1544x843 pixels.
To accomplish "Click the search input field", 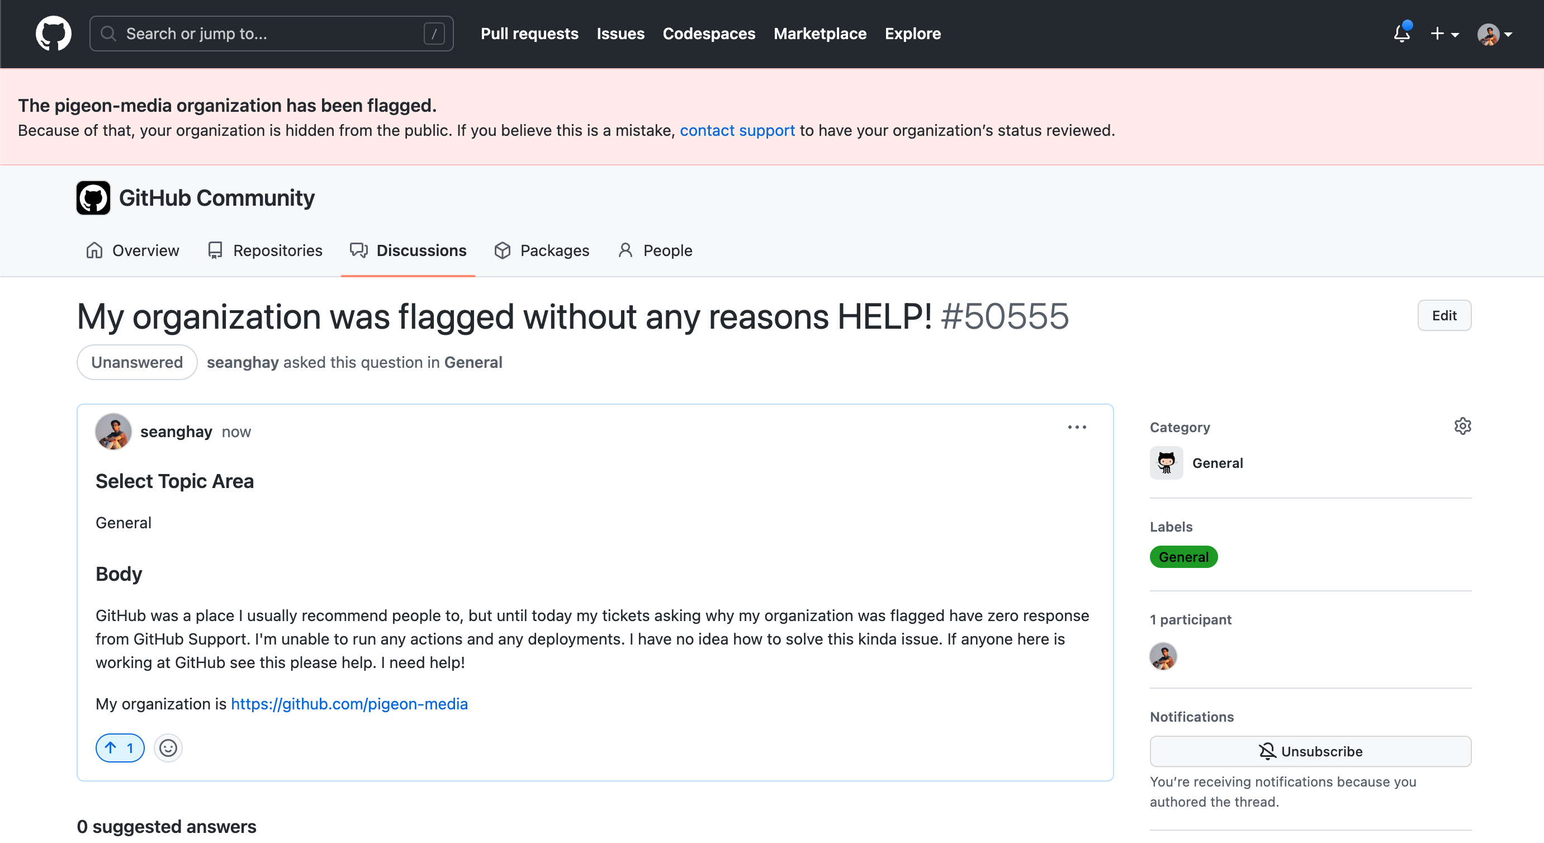I will coord(269,34).
